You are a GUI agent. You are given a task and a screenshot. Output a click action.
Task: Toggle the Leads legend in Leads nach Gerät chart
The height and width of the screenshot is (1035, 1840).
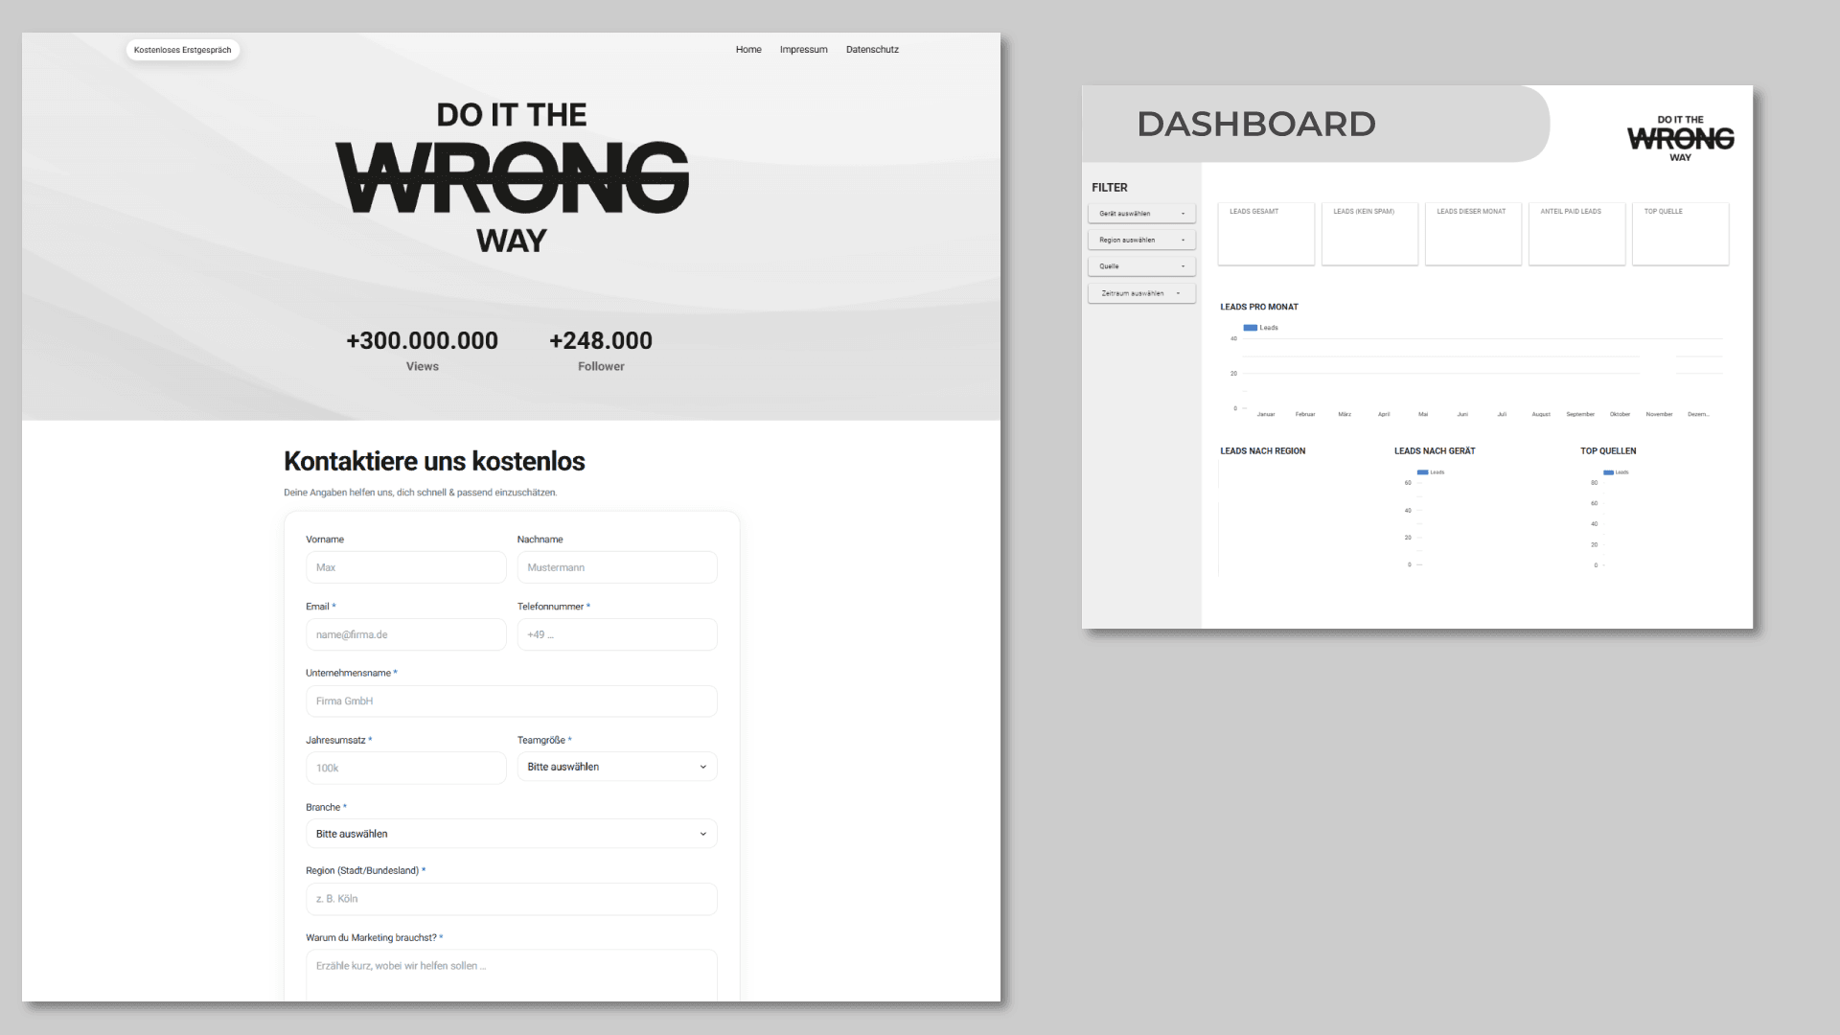point(1429,471)
